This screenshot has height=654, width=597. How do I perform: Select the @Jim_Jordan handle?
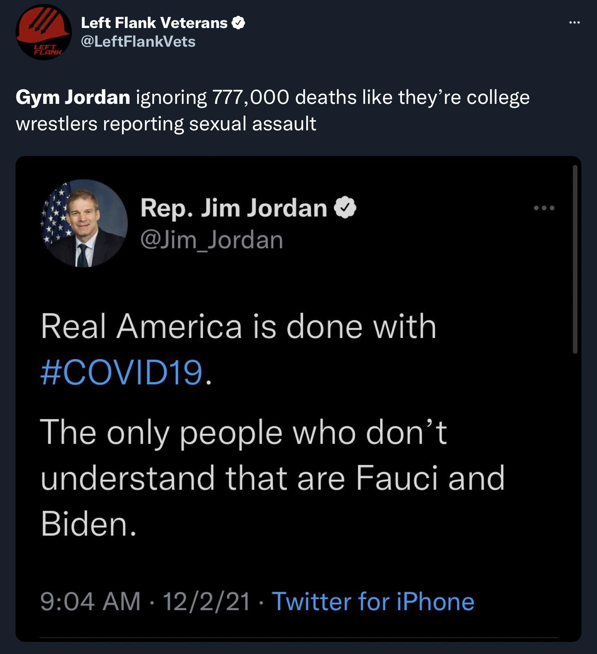pyautogui.click(x=212, y=239)
